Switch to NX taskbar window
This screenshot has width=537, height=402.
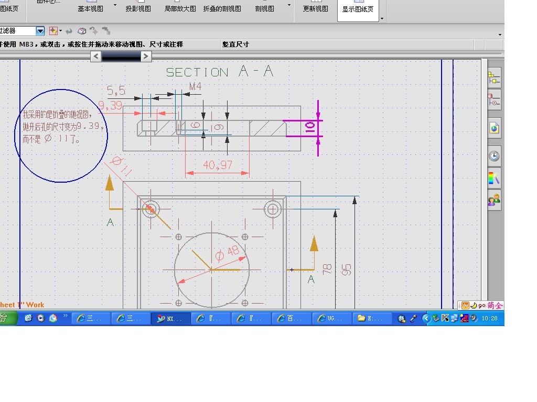[171, 318]
